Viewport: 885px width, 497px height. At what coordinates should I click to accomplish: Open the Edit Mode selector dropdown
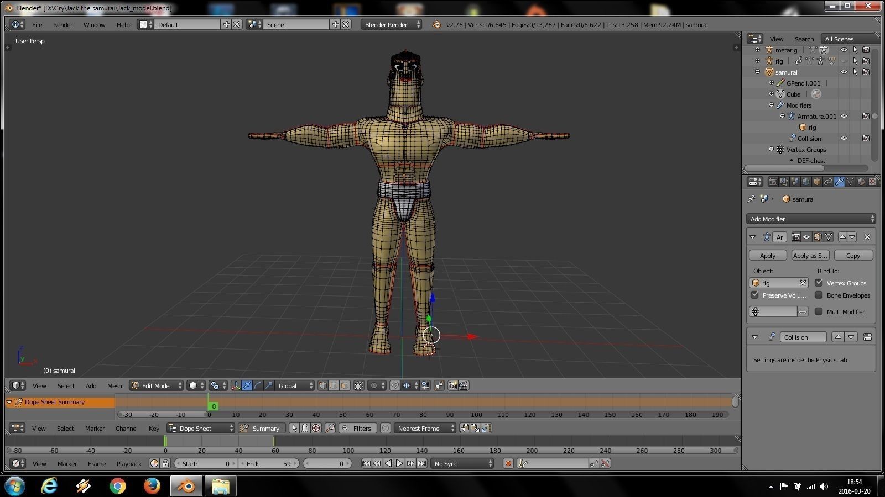pos(156,385)
